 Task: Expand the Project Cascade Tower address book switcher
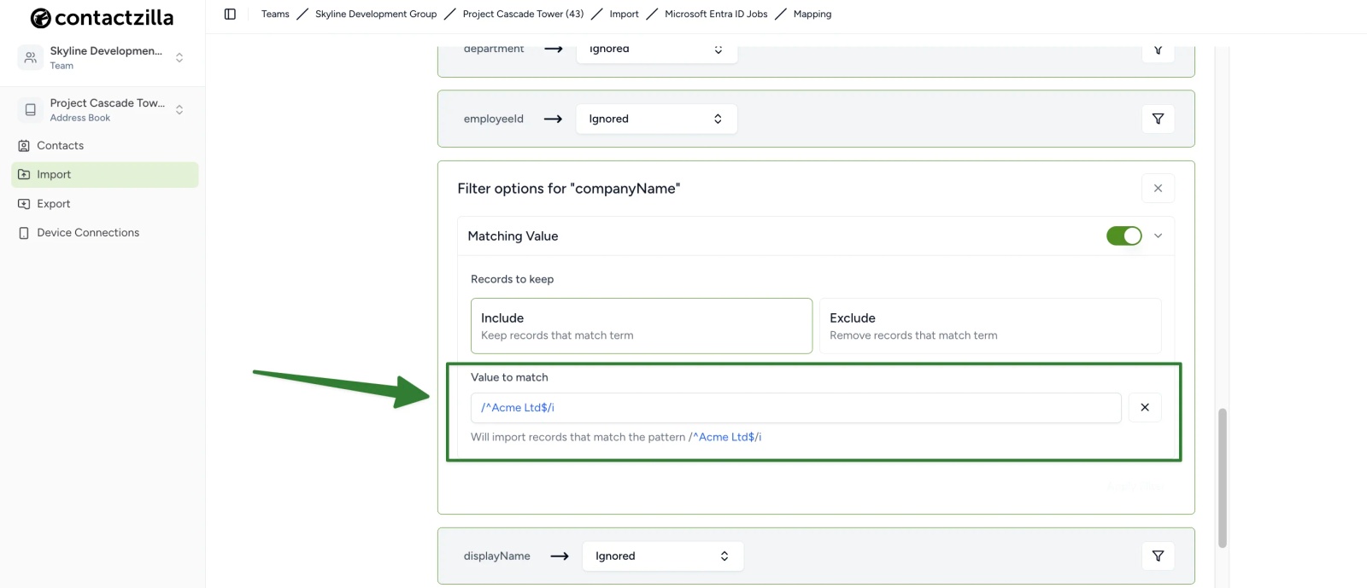pyautogui.click(x=179, y=109)
